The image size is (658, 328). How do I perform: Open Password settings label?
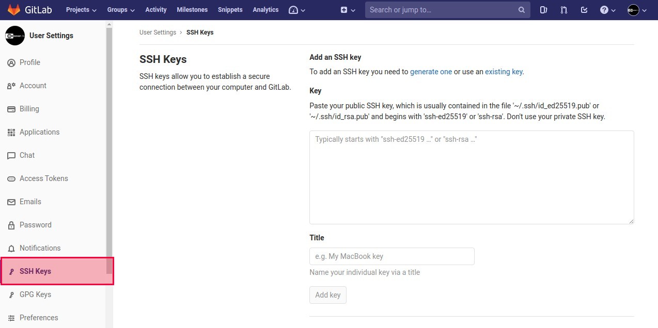[x=36, y=225]
